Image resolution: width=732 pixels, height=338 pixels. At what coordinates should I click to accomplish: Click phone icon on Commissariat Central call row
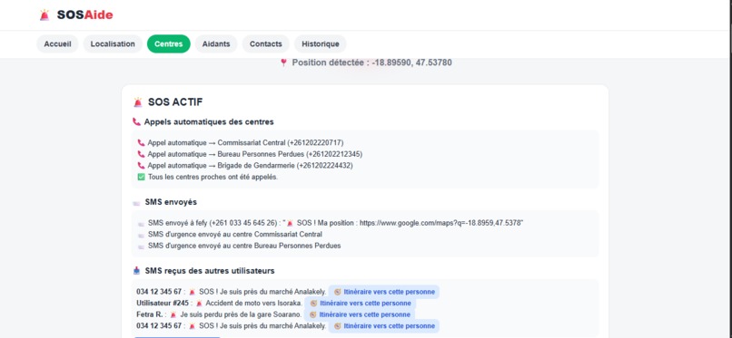pyautogui.click(x=141, y=143)
